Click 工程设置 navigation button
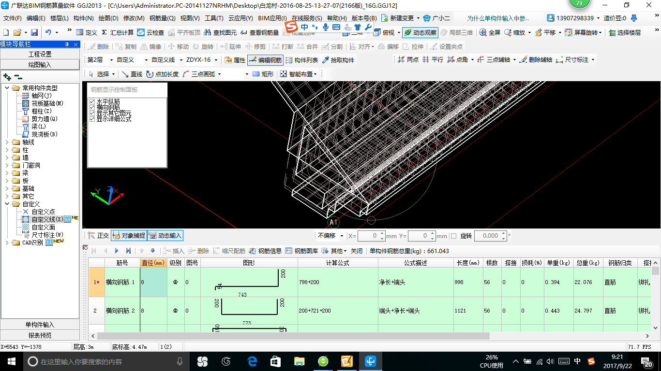661x371 pixels. 40,54
